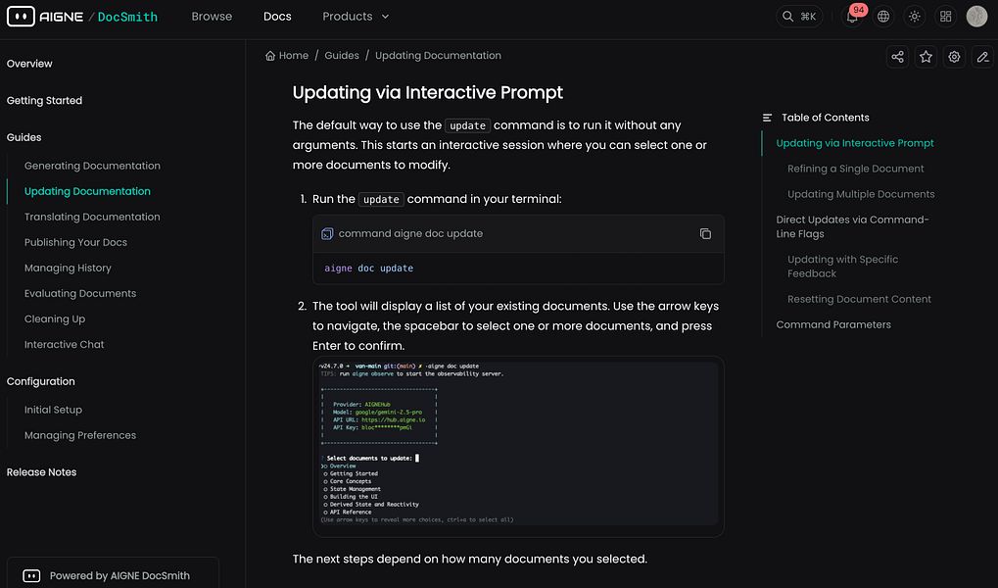Open the search box

799,17
